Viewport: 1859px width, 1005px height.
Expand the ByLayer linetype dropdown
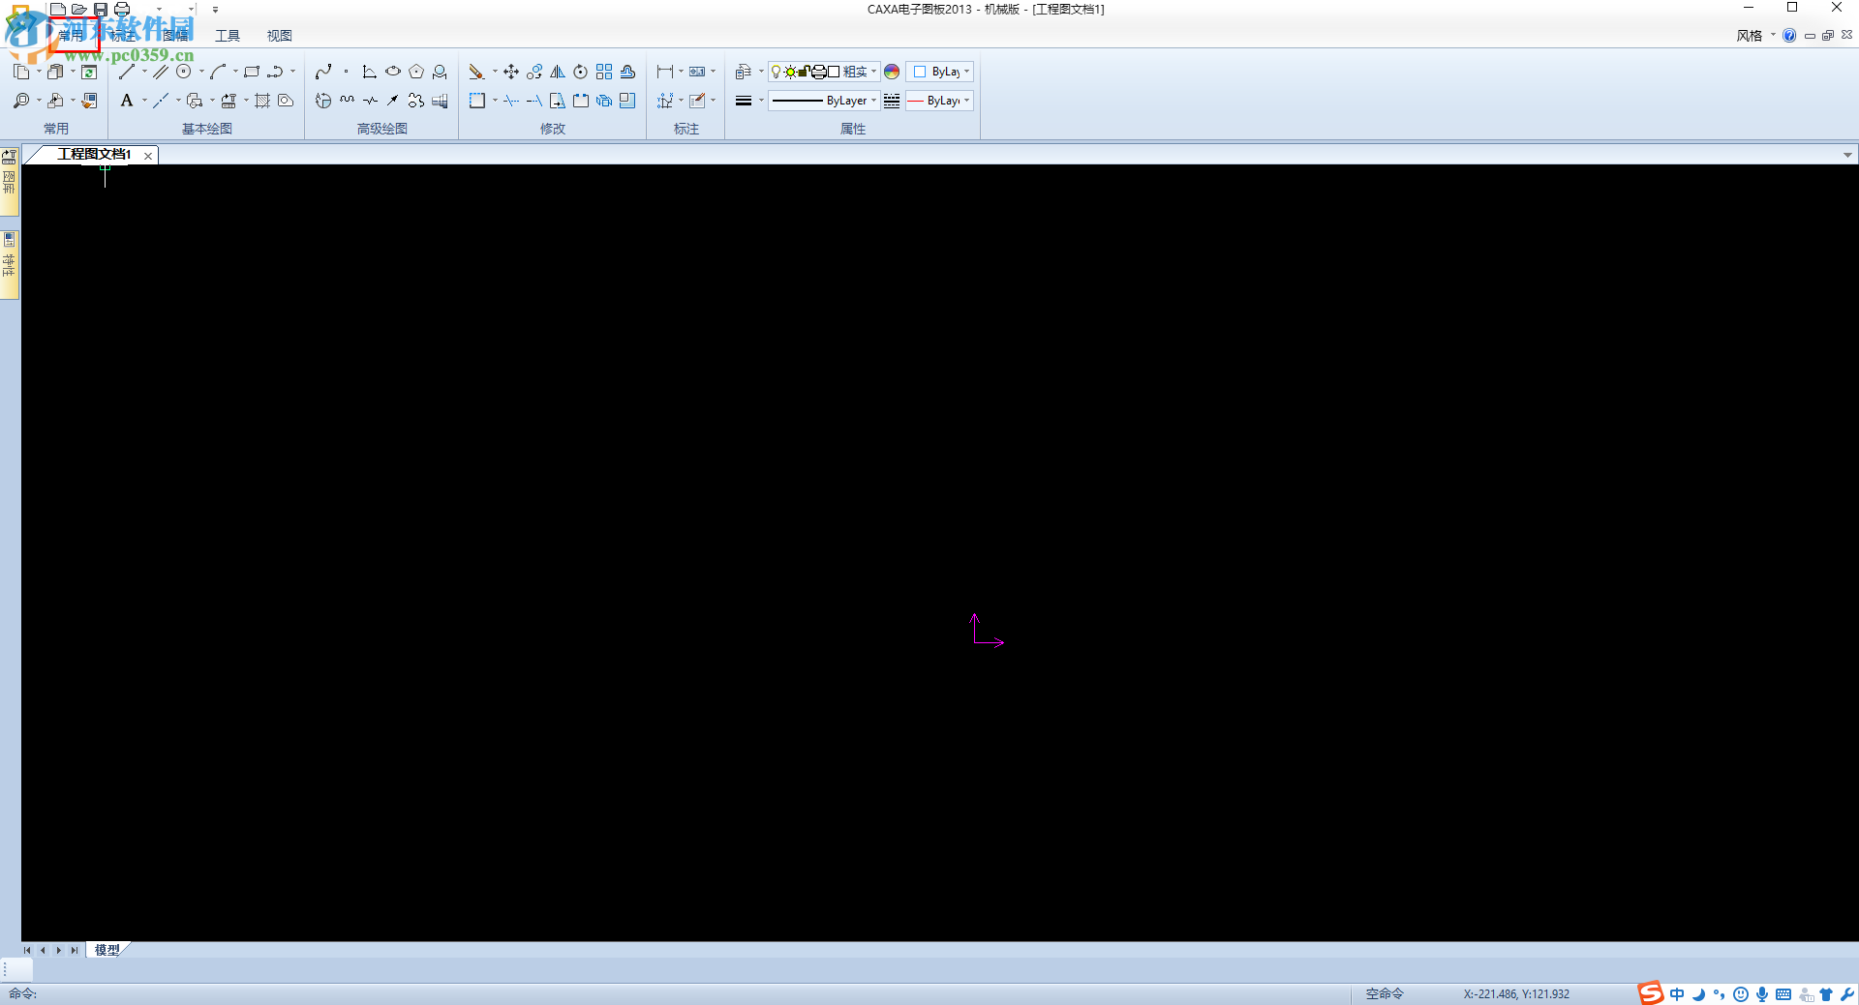873,101
